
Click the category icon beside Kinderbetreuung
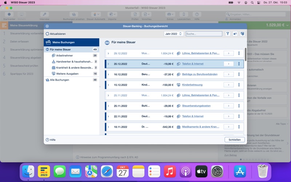coord(178,85)
